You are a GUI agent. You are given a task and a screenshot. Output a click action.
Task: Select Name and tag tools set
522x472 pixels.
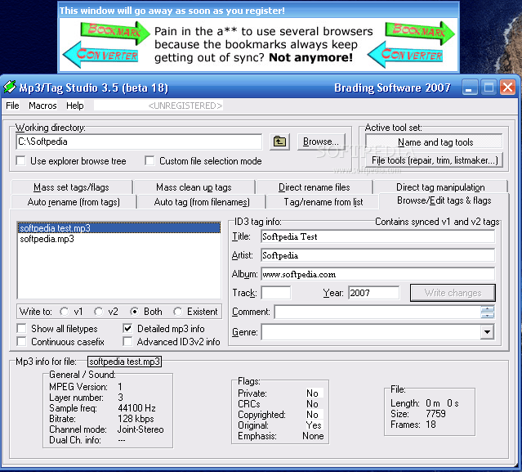click(x=434, y=142)
